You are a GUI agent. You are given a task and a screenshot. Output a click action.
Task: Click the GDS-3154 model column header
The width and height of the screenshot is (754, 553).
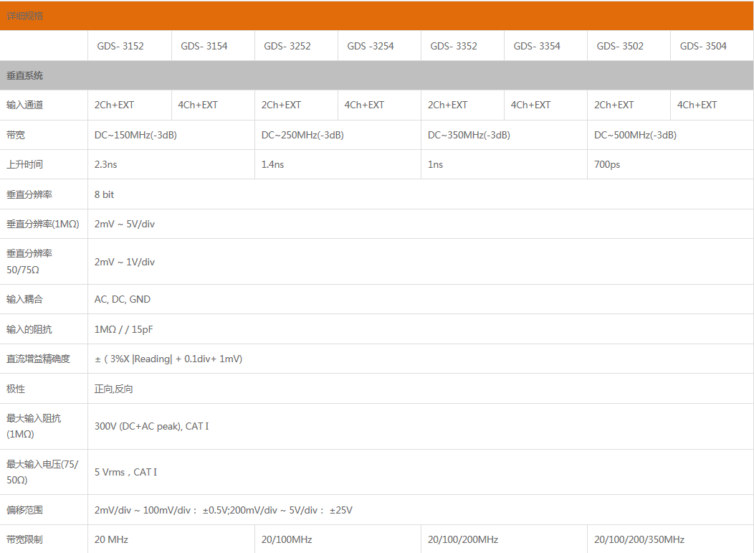pos(204,46)
